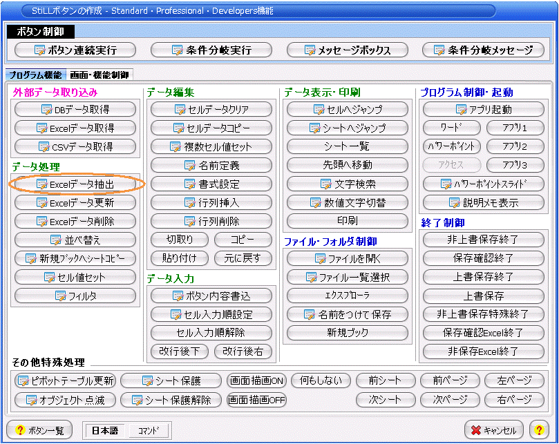Select the メッセージボックス button

coord(348,50)
